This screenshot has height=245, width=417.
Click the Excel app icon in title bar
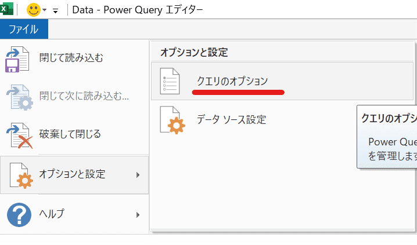click(8, 9)
